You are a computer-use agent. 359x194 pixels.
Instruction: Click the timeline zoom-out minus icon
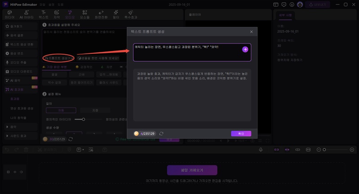[x=319, y=150]
